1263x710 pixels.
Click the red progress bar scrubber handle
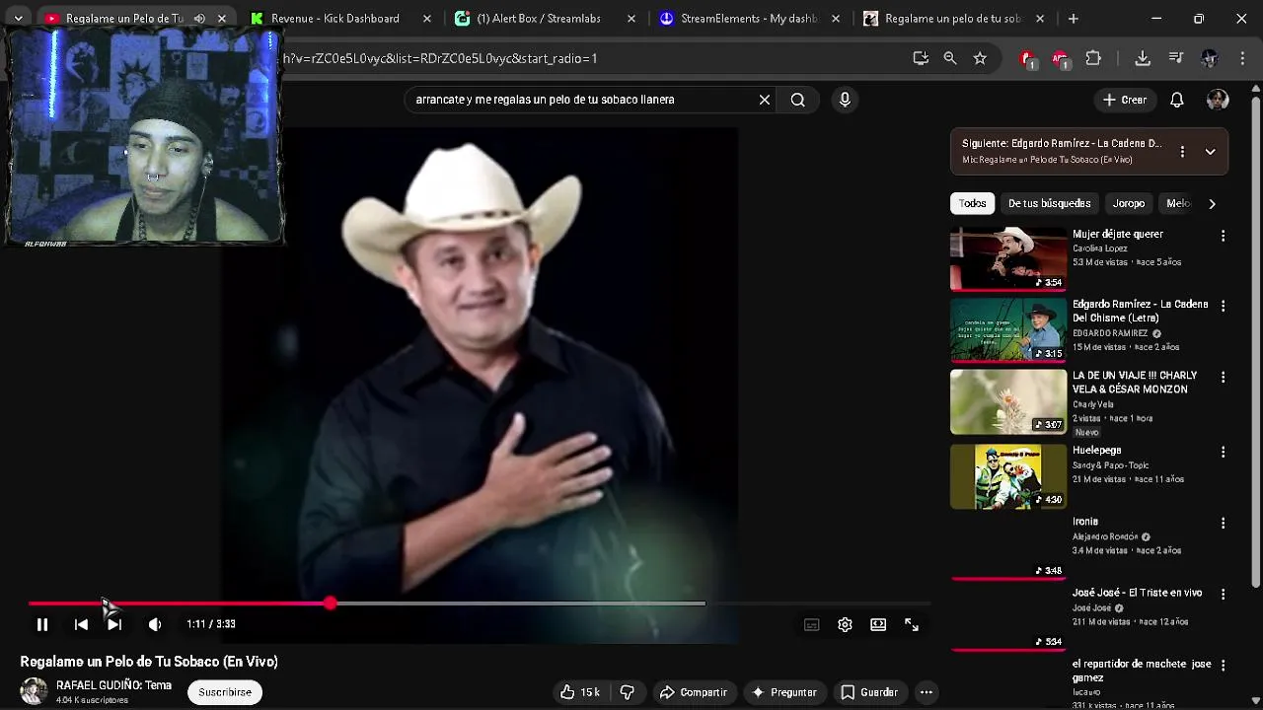(330, 603)
